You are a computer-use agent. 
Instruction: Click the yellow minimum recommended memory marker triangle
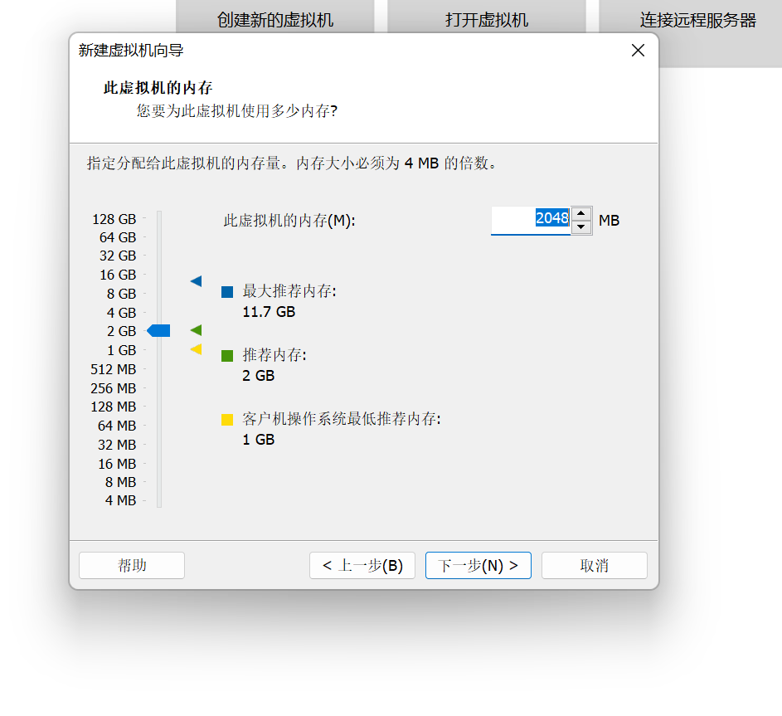[196, 349]
